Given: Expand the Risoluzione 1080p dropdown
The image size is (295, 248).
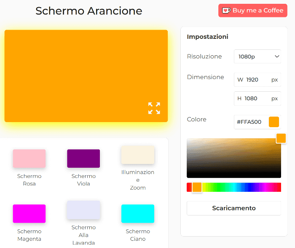Looking at the screenshot, I should (257, 57).
